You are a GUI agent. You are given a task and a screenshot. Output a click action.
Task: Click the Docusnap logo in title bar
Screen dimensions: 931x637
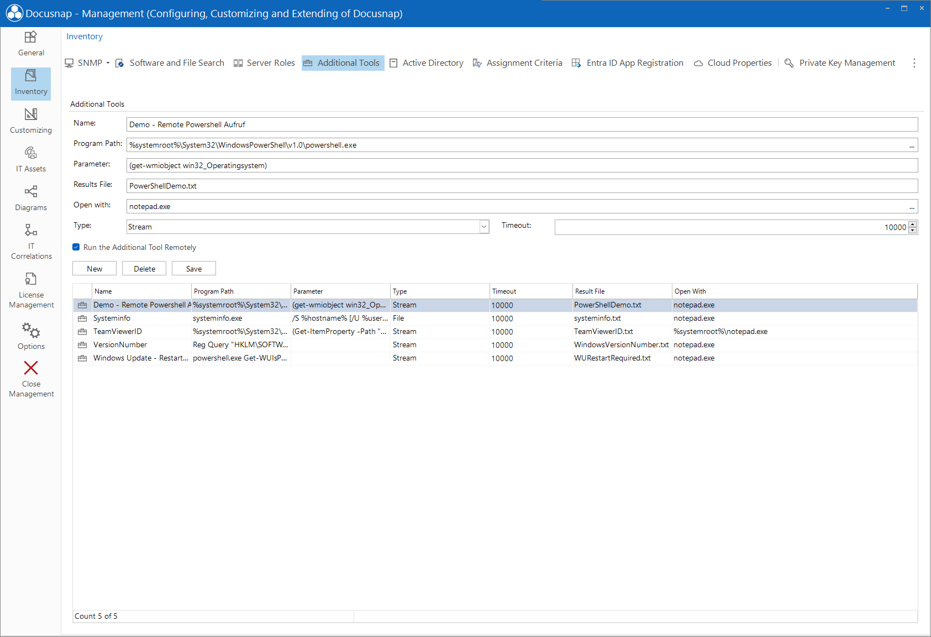click(14, 13)
